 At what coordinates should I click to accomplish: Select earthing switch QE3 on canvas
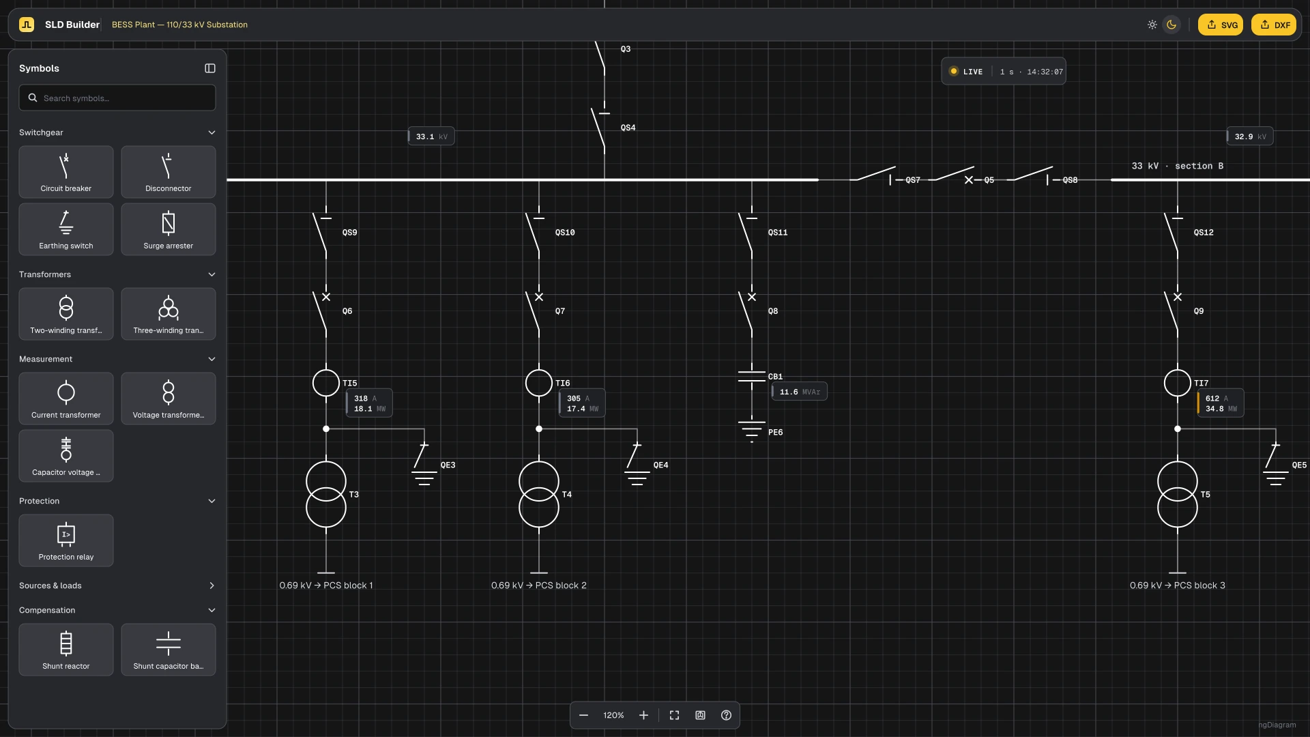coord(424,464)
